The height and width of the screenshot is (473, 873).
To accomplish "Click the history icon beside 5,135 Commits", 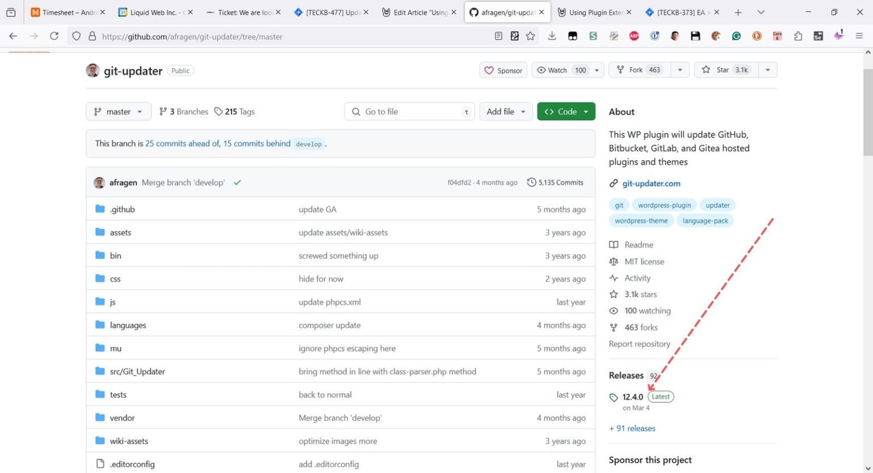I will (531, 182).
